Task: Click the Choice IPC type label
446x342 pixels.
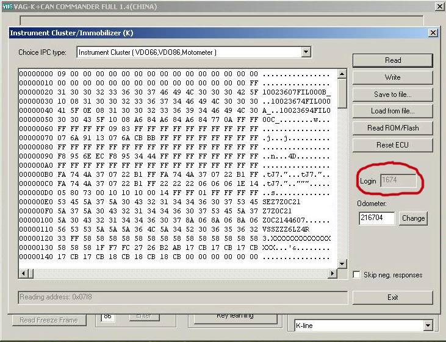Action: click(x=42, y=52)
